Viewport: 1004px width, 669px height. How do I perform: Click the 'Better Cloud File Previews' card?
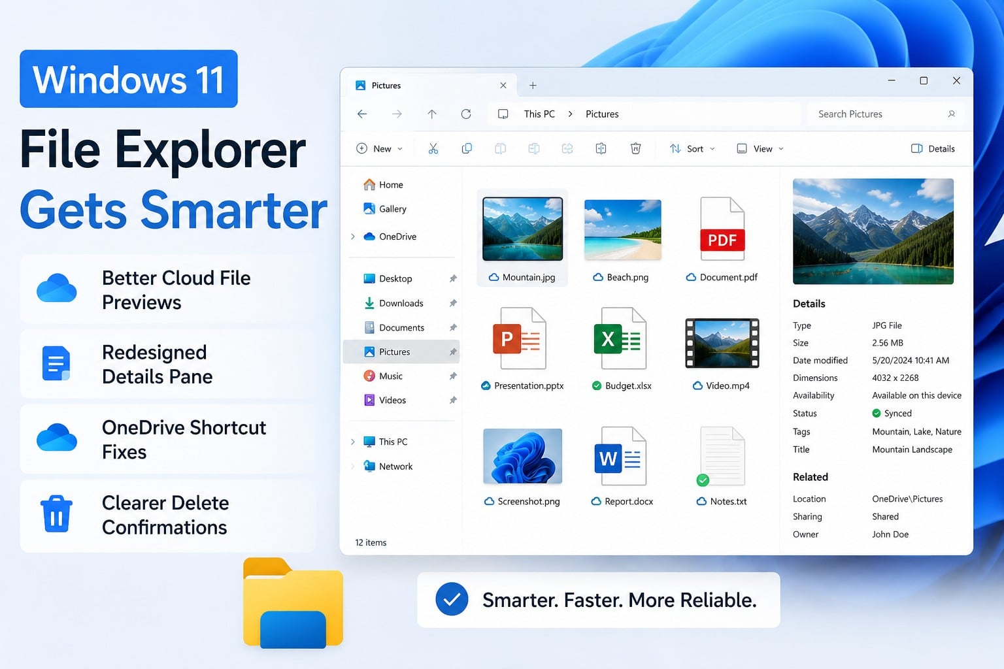169,289
